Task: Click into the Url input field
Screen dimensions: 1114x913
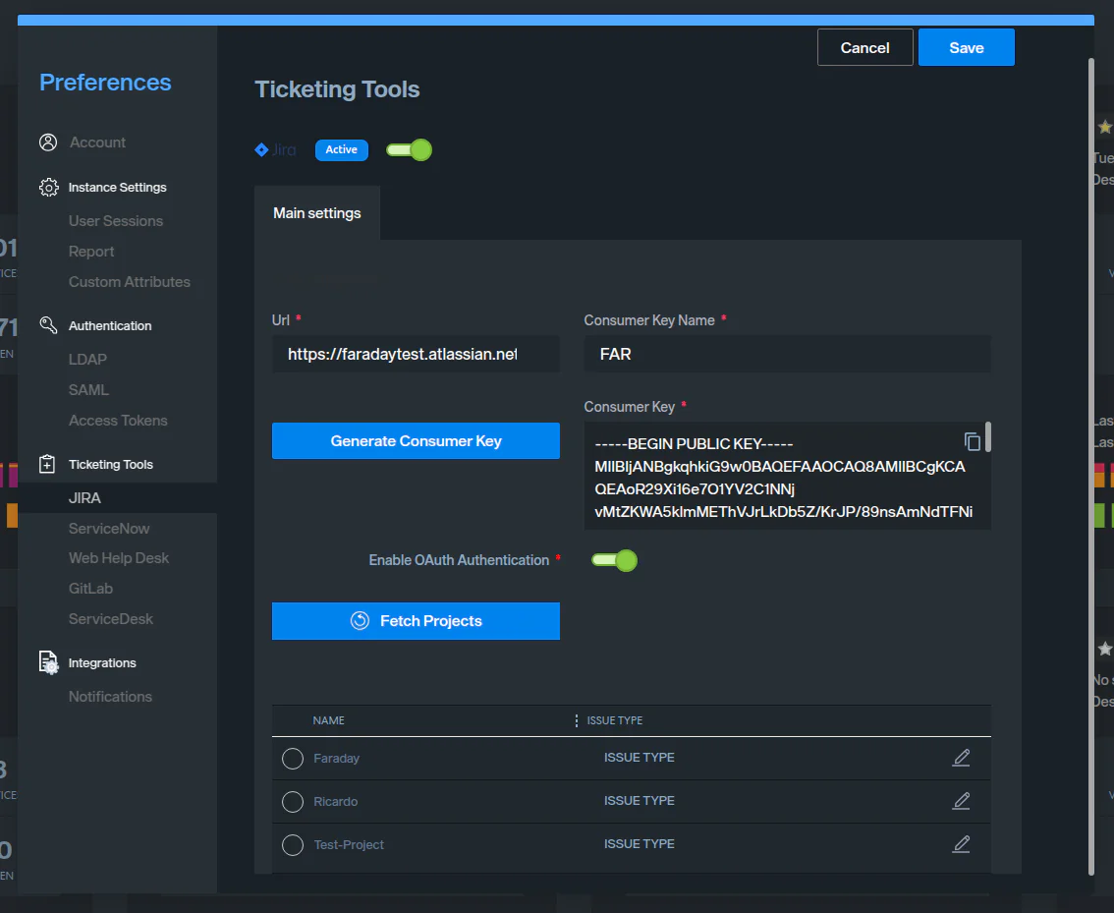Action: [x=415, y=354]
